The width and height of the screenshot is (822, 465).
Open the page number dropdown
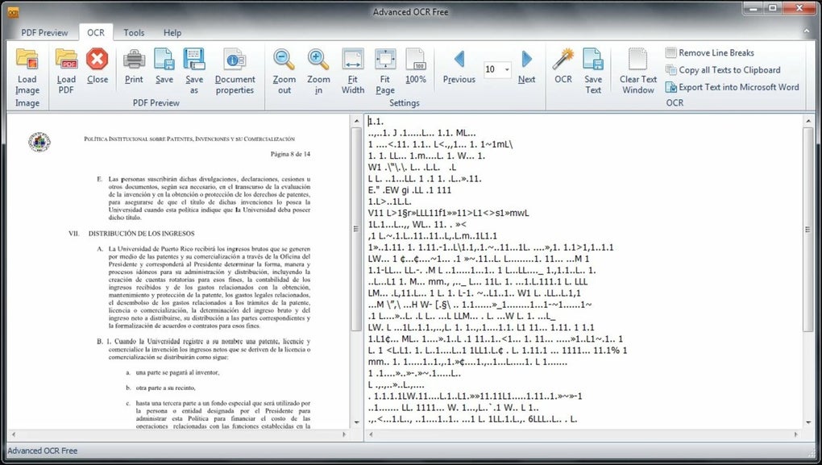click(507, 69)
